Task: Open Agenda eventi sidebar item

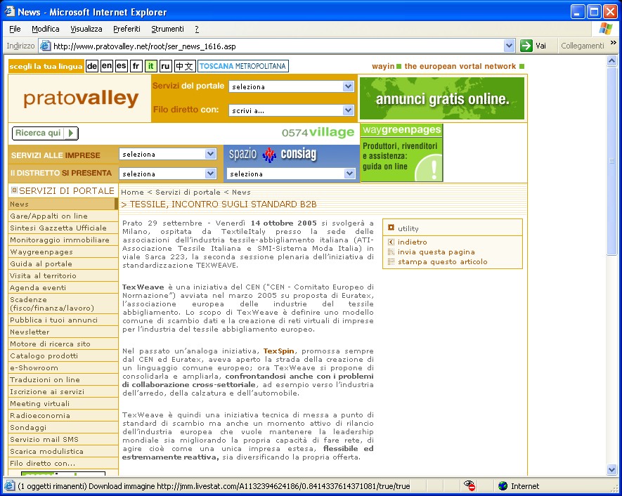Action: pyautogui.click(x=63, y=287)
